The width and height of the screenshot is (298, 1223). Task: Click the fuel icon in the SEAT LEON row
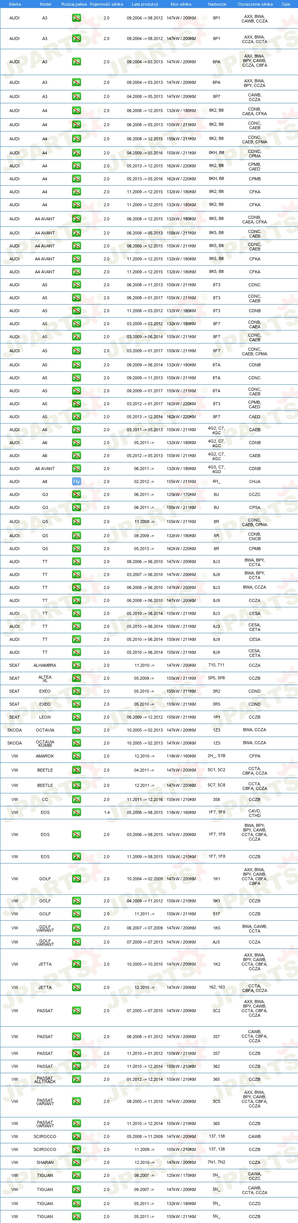(76, 717)
